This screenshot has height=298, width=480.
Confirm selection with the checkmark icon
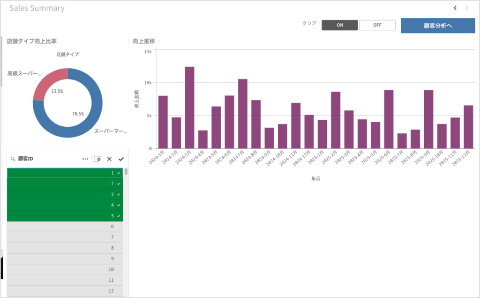121,159
